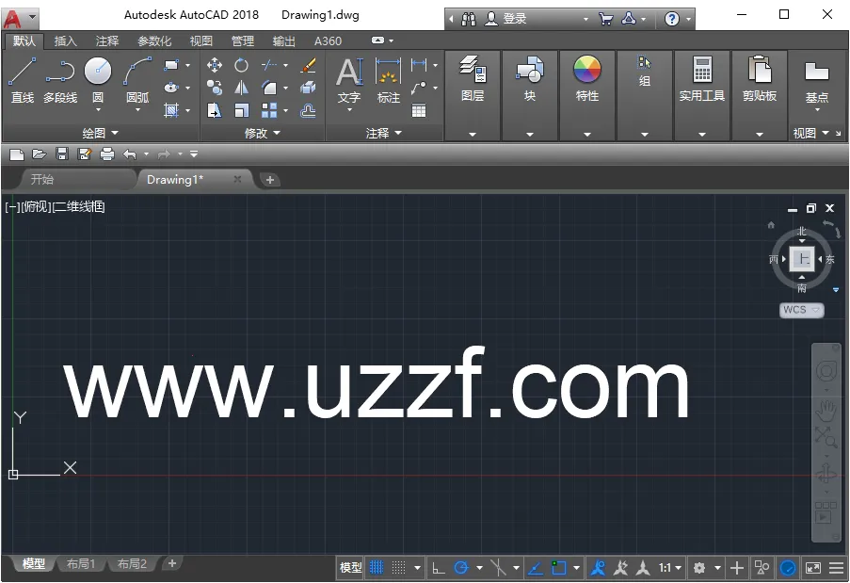
Task: Expand the Draw (绘图) panel
Action: 100,134
